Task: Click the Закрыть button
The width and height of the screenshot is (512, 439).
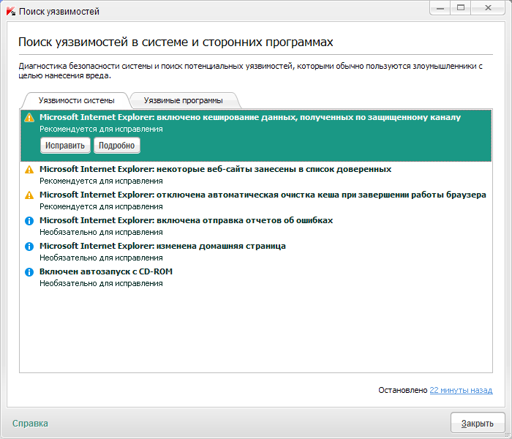Action: tap(478, 424)
